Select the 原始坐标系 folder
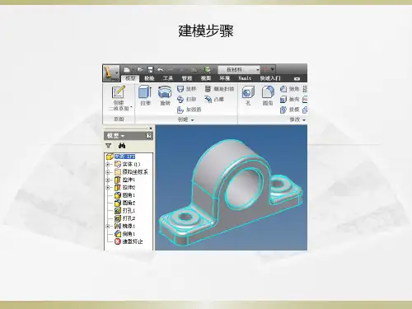Viewport: 412px width, 309px height. [x=131, y=172]
